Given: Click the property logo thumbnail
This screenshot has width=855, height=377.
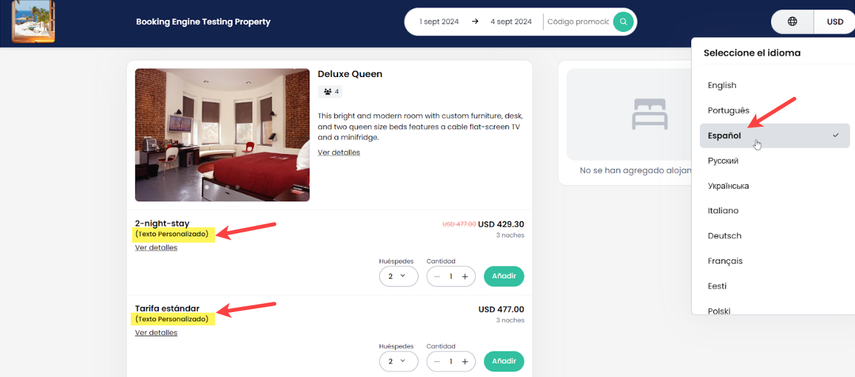Looking at the screenshot, I should [33, 22].
